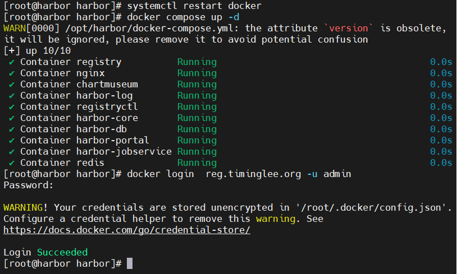Click the red `version` attribute text
This screenshot has height=274, width=457.
tap(348, 28)
